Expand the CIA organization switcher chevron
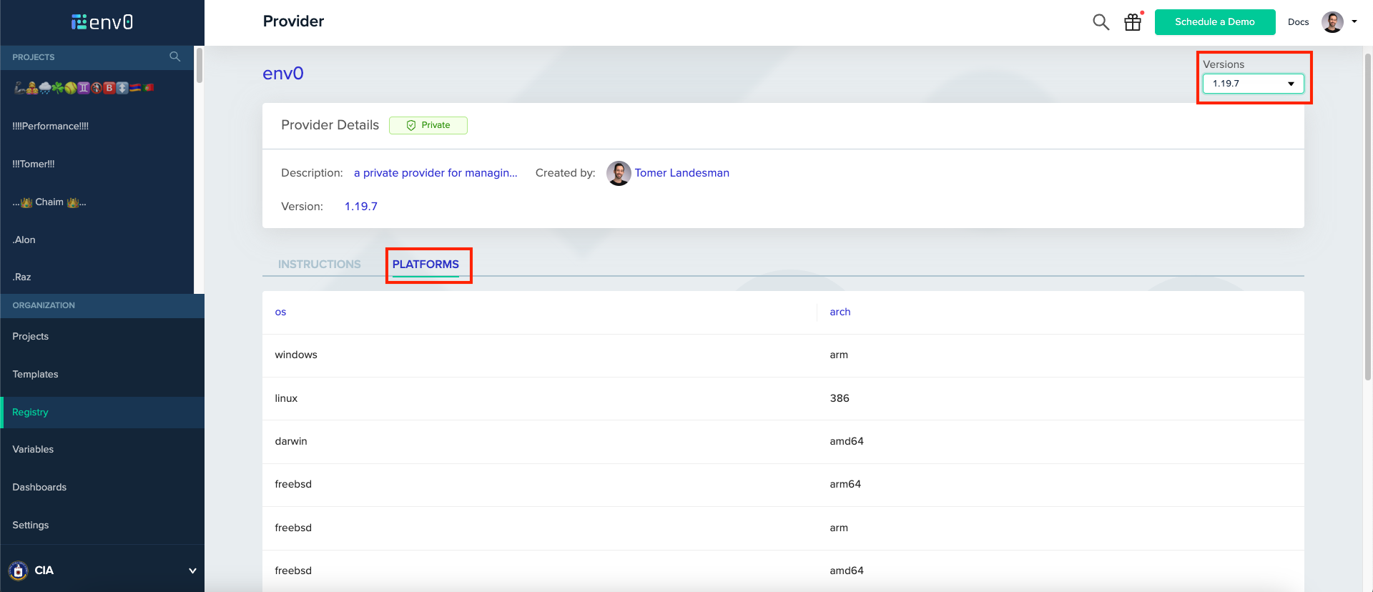The height and width of the screenshot is (592, 1373). click(x=192, y=571)
